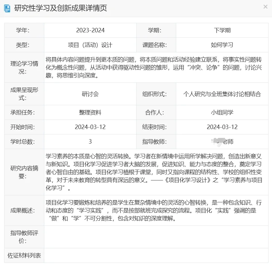Image resolution: width=272 pixels, height=267 pixels.
Task: Select the 学年 value 2023-2024
Action: (90, 30)
